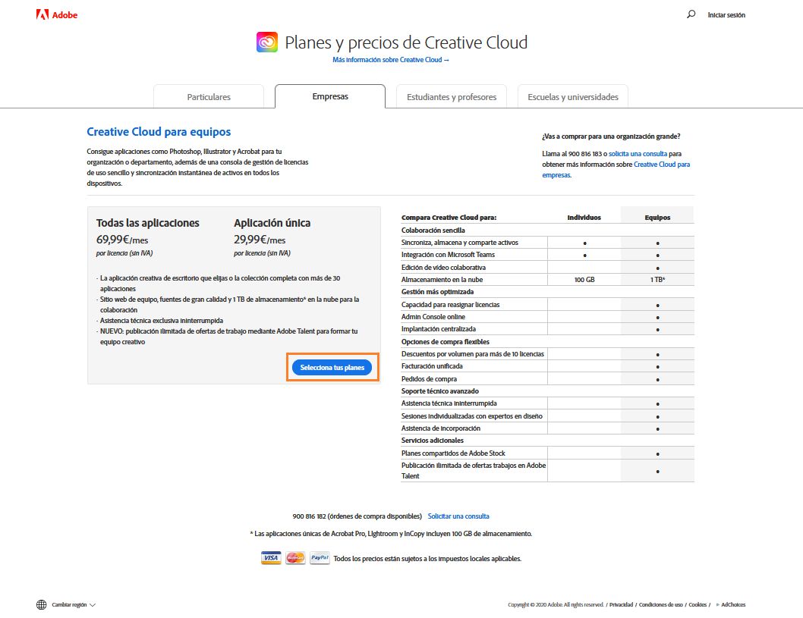
Task: Click the 69,99€/mes price text
Action: (122, 240)
